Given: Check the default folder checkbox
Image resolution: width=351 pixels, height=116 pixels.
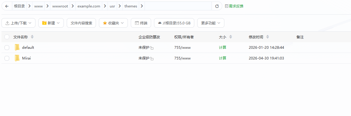Looking at the screenshot, I should coord(7,47).
